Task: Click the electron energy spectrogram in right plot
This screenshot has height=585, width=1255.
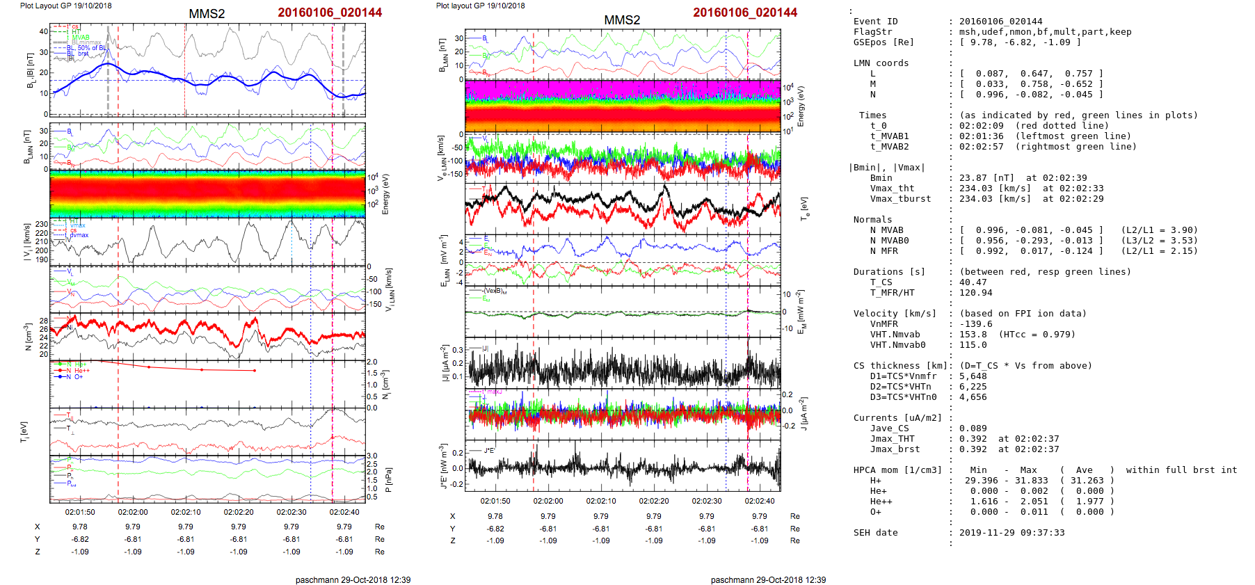Action: pyautogui.click(x=623, y=106)
